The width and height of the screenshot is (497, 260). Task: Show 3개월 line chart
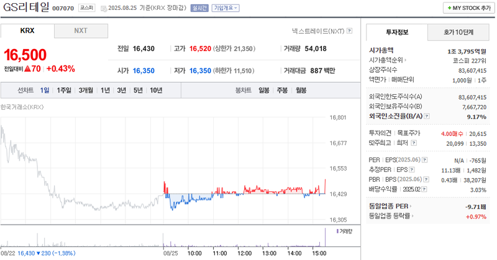coord(86,90)
